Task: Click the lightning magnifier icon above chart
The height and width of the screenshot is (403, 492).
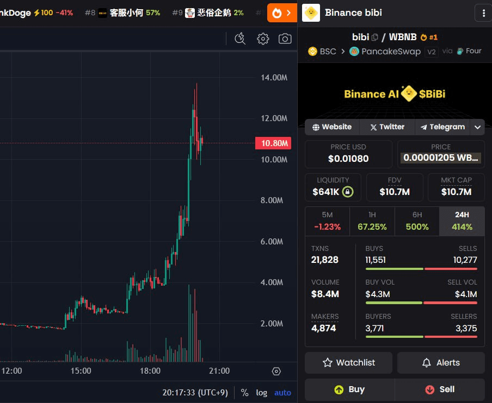Action: click(240, 39)
